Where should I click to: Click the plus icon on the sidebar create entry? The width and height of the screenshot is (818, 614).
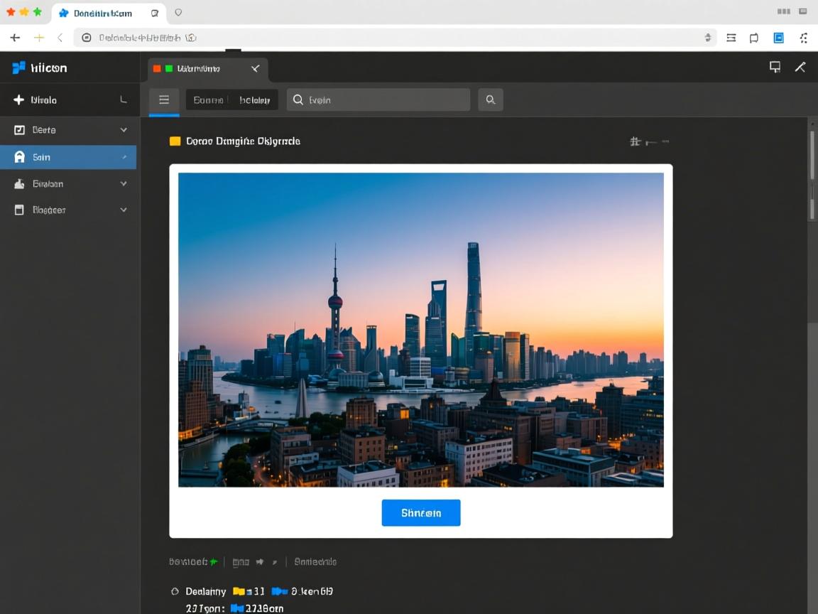[x=17, y=99]
